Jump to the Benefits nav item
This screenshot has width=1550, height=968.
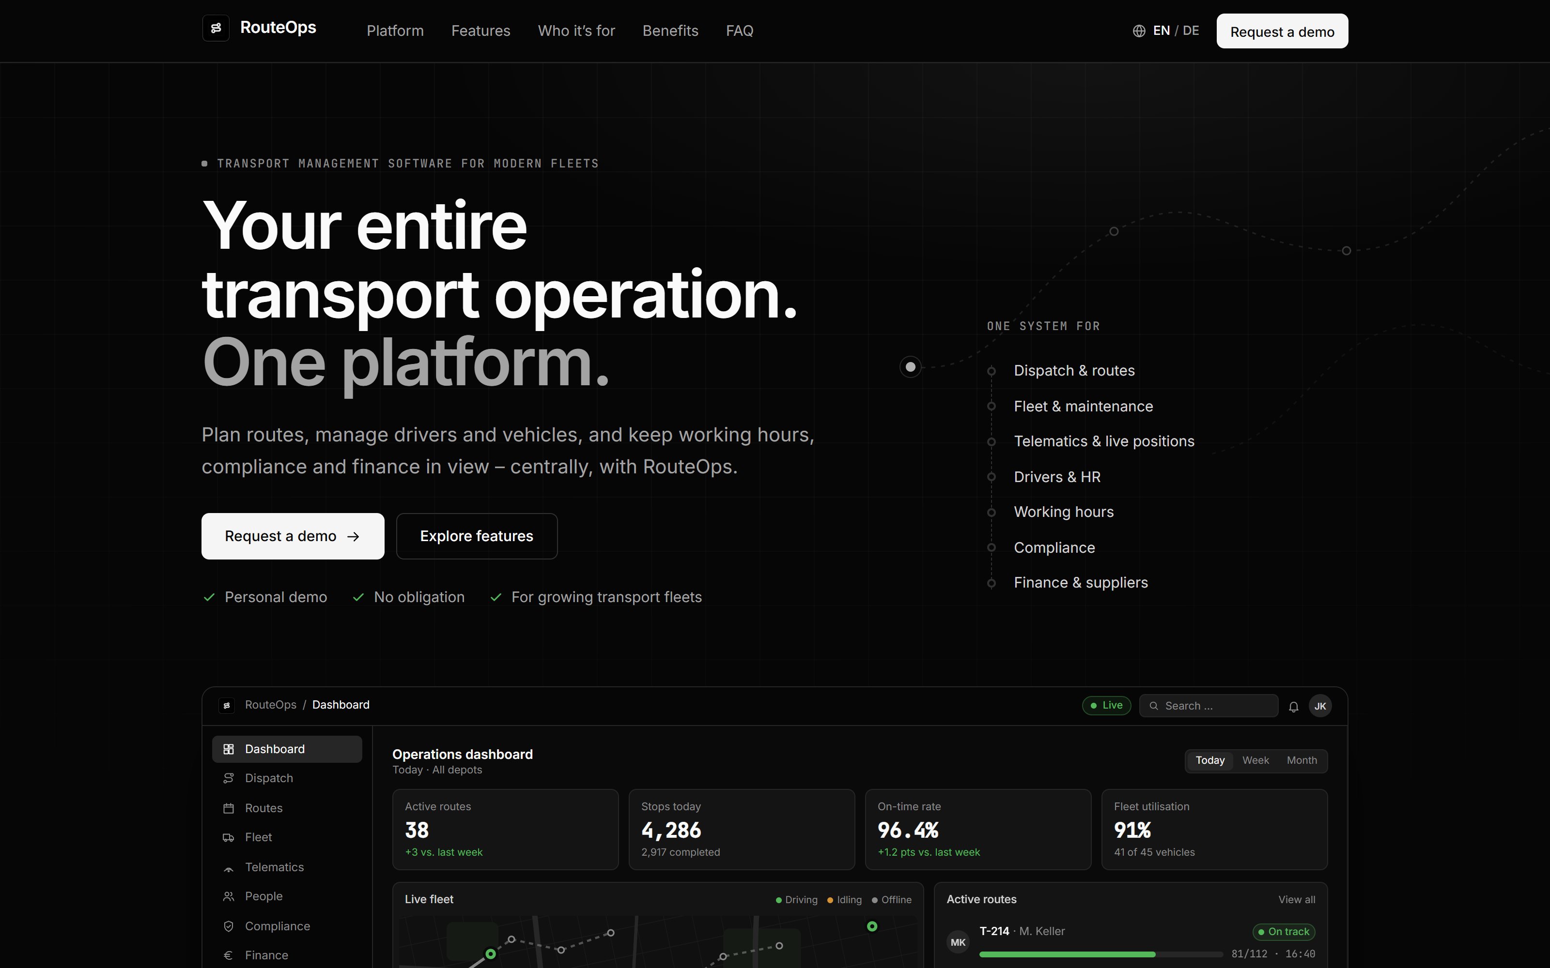(670, 30)
